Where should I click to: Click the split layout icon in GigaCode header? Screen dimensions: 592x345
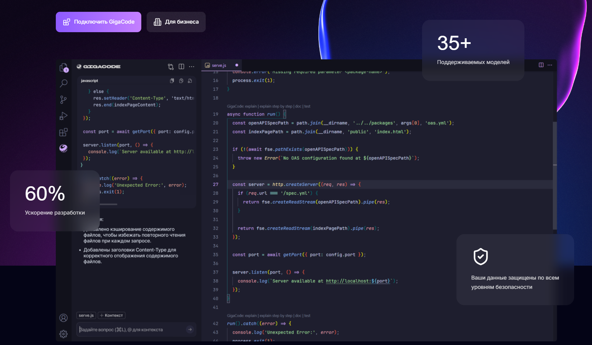(181, 66)
